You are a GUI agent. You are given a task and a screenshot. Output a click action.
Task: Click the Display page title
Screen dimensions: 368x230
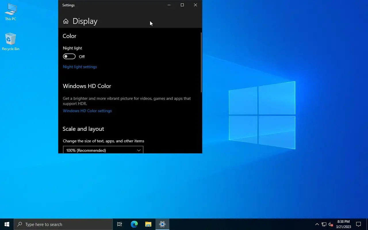[85, 21]
